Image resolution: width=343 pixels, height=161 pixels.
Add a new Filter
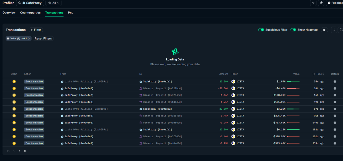[36, 30]
